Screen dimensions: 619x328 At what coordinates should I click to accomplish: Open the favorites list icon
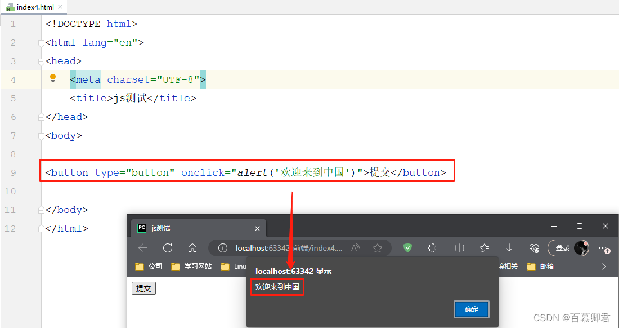point(485,248)
